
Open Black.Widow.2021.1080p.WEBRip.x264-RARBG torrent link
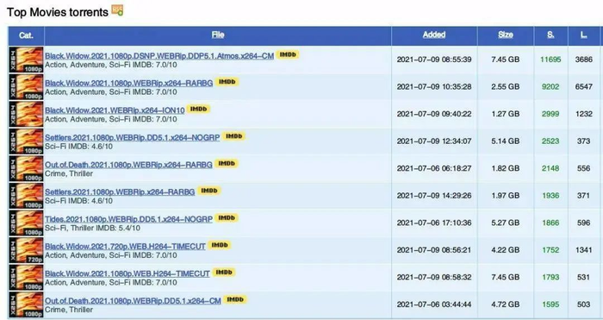129,83
